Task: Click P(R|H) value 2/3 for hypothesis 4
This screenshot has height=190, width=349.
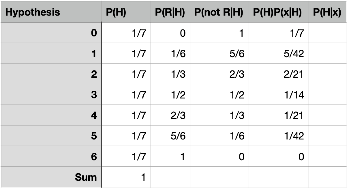Action: coord(170,115)
